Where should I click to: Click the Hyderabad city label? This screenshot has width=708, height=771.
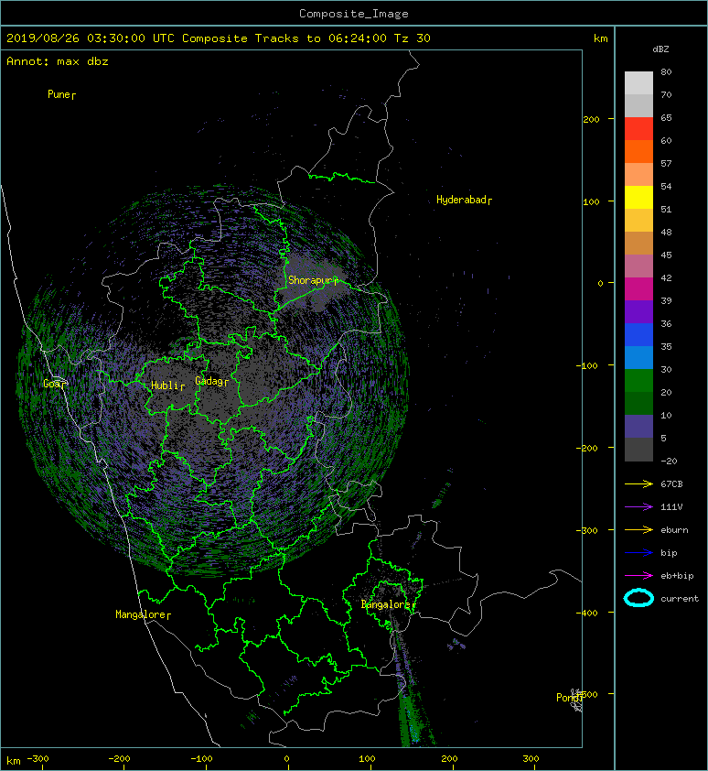tap(464, 200)
